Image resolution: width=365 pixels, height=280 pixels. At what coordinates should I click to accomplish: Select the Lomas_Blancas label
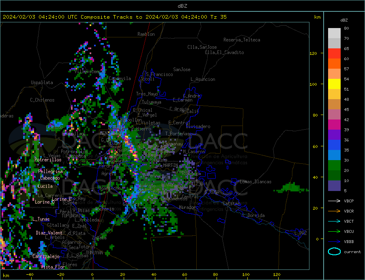tap(255, 182)
